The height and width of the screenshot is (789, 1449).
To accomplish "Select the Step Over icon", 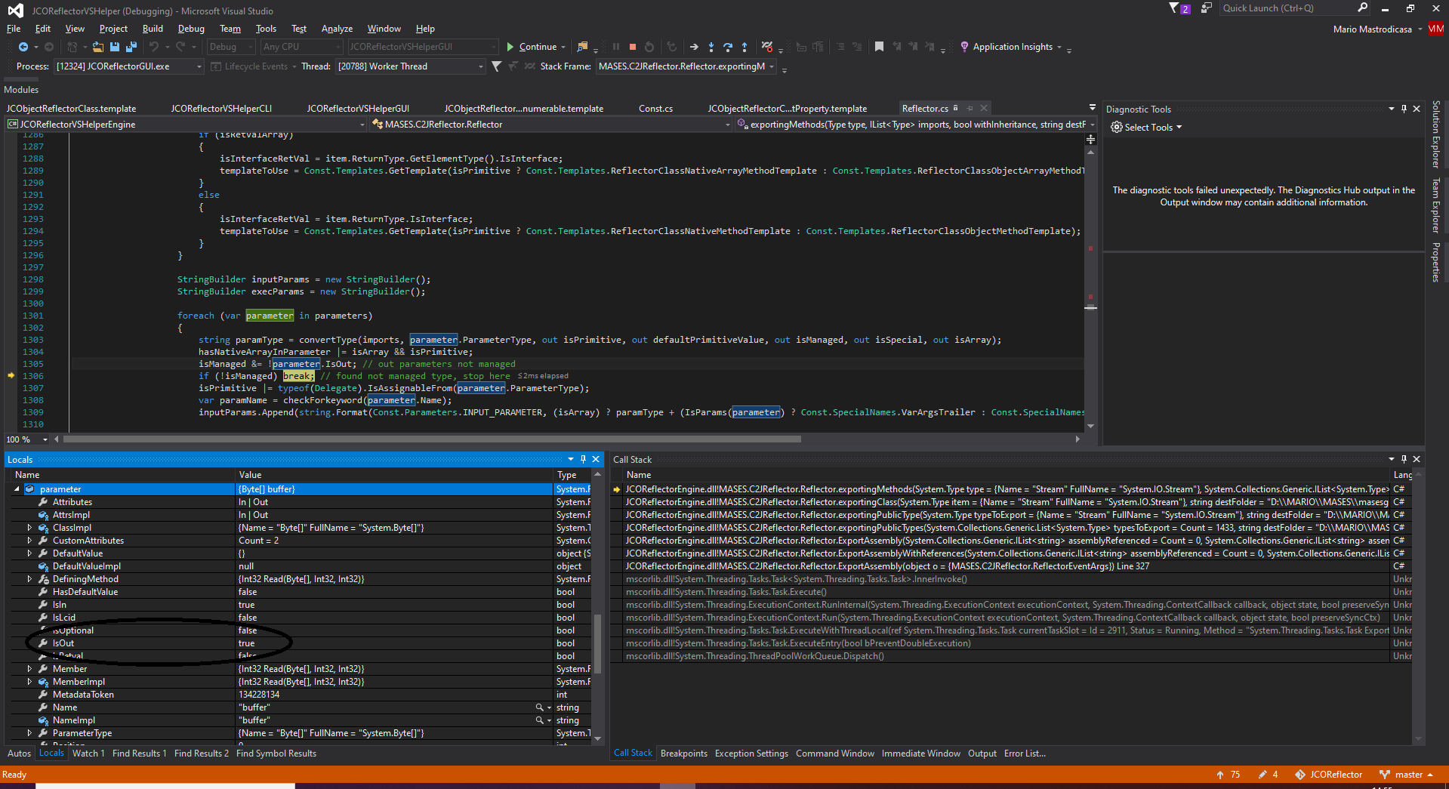I will pos(728,47).
